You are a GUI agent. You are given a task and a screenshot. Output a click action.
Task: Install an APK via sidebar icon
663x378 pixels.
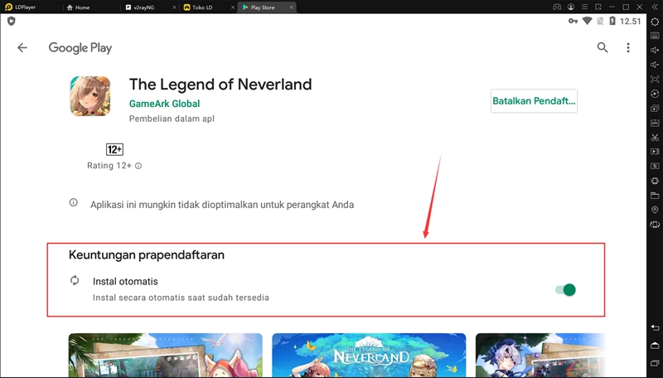click(x=655, y=123)
